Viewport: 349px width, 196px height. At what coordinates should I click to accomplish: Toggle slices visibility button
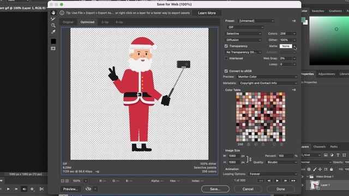click(x=53, y=48)
